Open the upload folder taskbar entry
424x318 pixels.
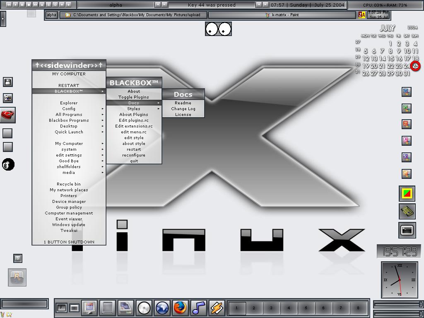click(x=133, y=15)
